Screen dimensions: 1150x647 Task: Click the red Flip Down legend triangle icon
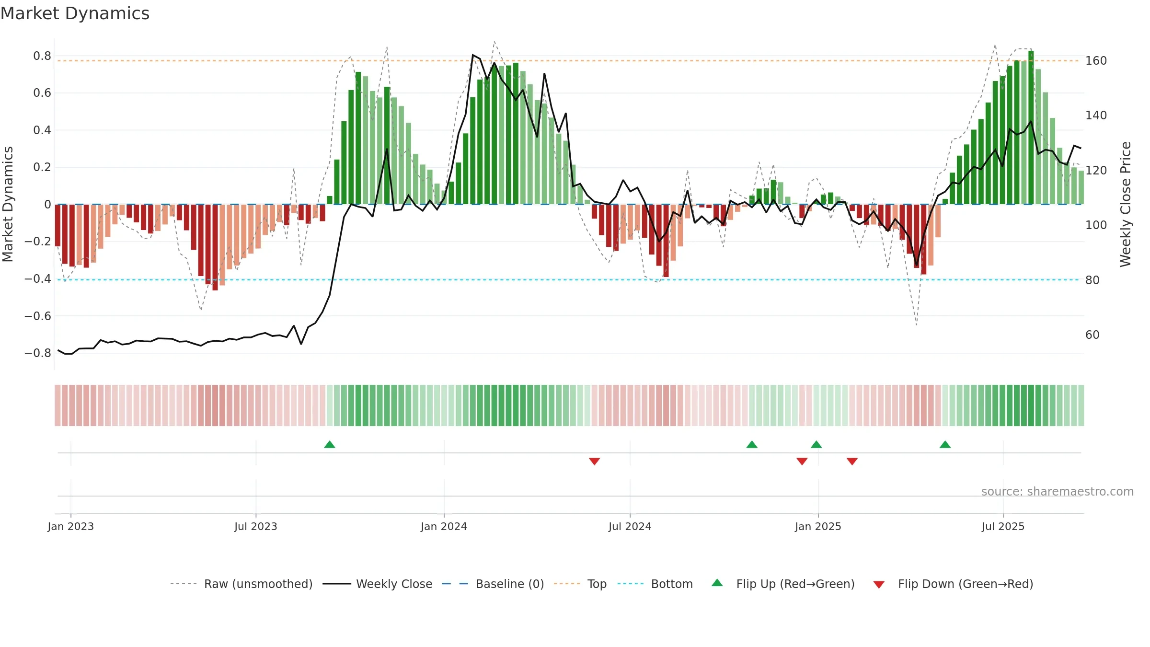pos(879,585)
